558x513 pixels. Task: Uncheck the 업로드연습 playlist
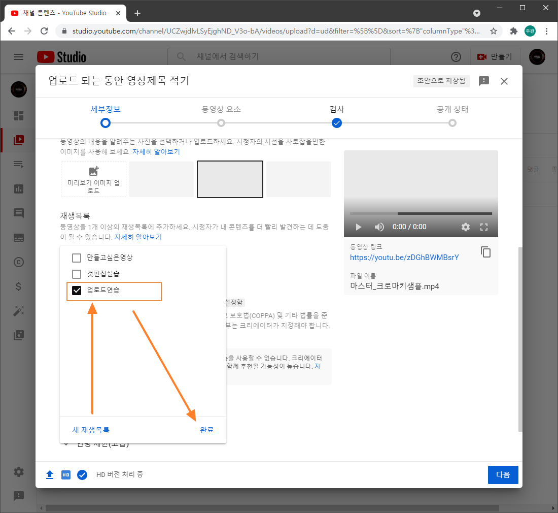(77, 291)
